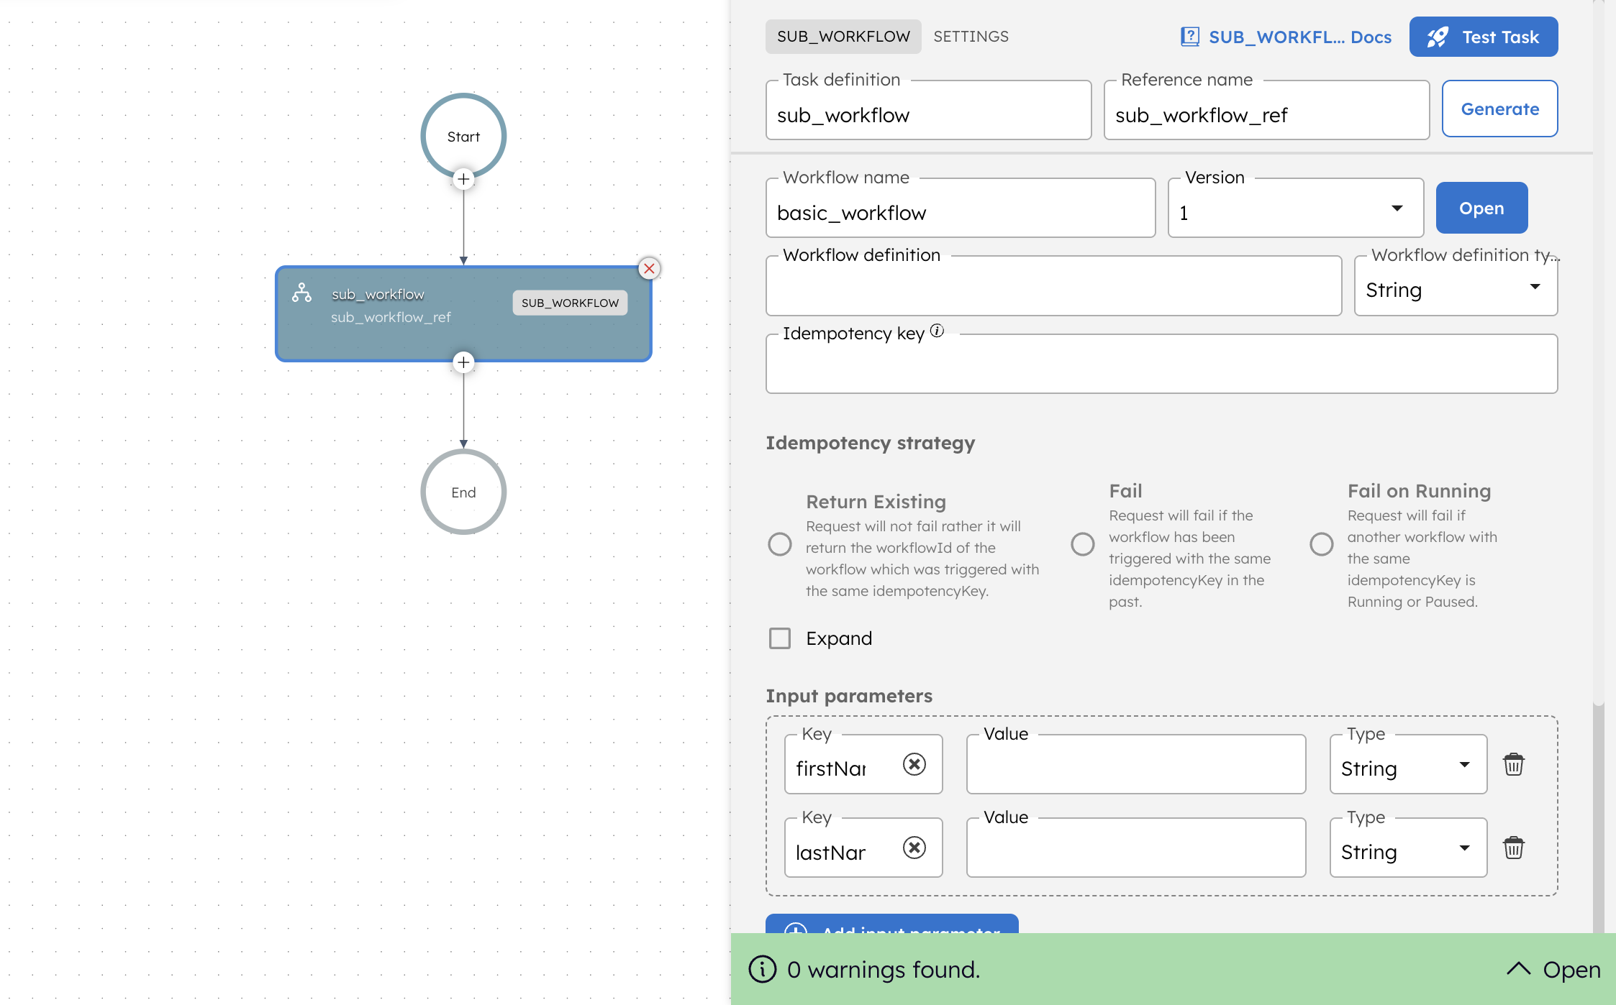Open the Version dropdown
1616x1005 pixels.
tap(1295, 209)
